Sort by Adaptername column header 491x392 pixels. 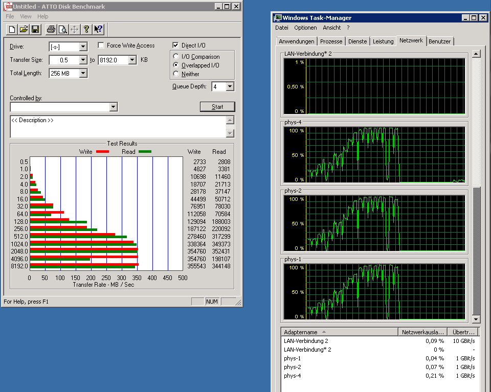[340, 332]
